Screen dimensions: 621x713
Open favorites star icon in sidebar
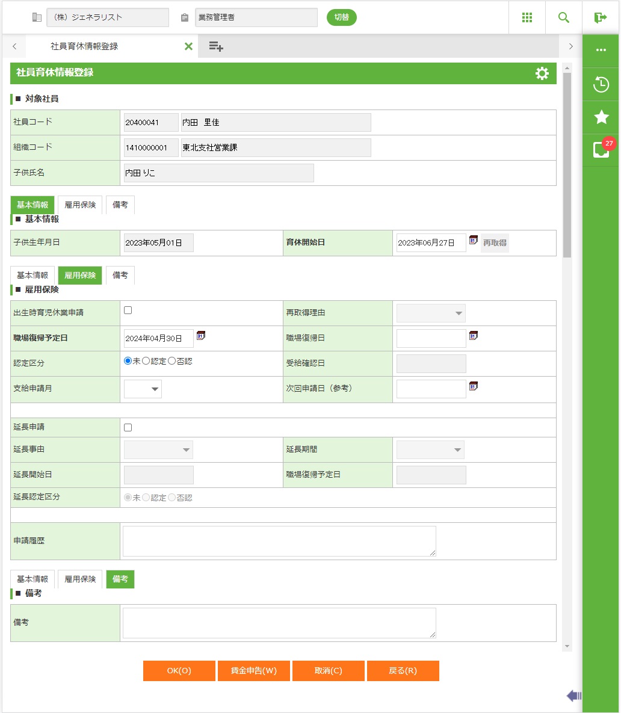coord(601,117)
